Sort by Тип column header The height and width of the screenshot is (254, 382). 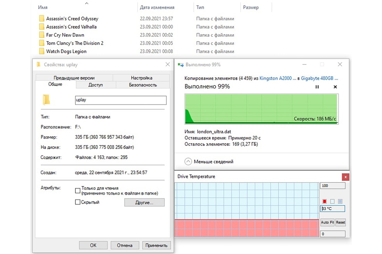(x=200, y=7)
